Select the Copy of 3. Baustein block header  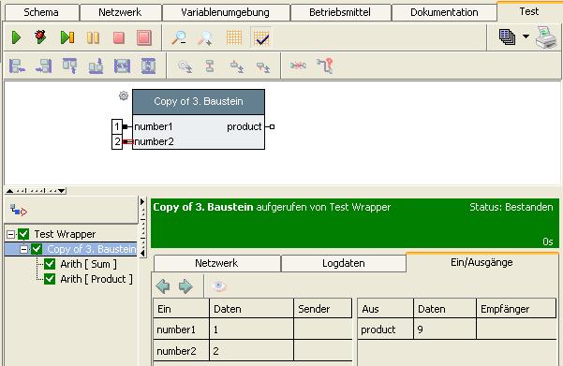(x=199, y=102)
